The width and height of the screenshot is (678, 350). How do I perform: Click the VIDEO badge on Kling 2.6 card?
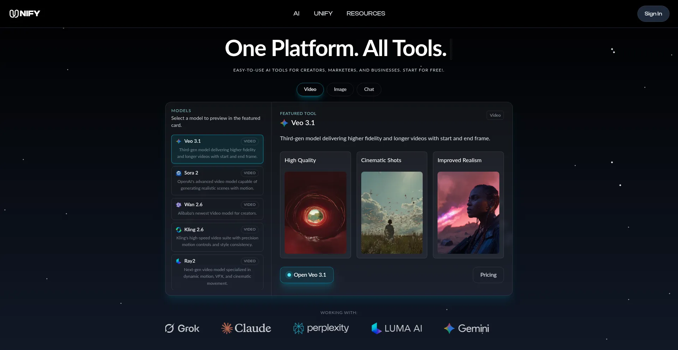(x=250, y=229)
